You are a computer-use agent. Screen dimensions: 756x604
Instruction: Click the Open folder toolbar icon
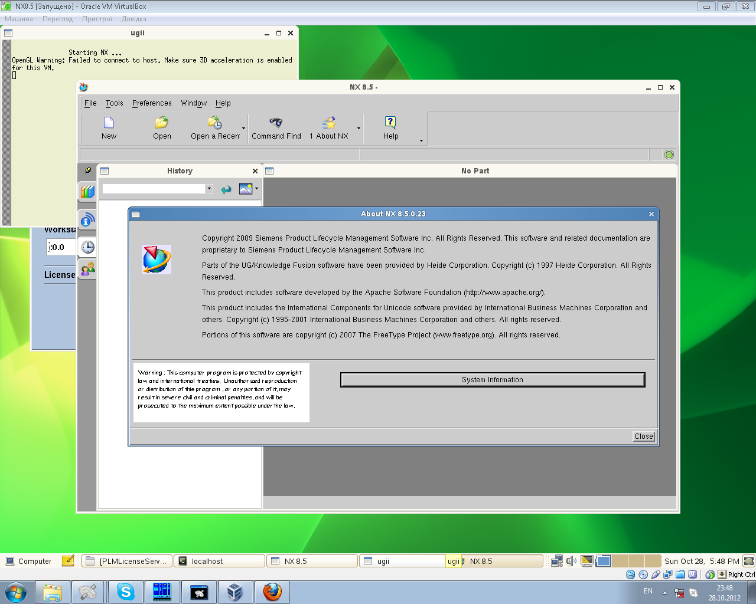click(x=162, y=123)
